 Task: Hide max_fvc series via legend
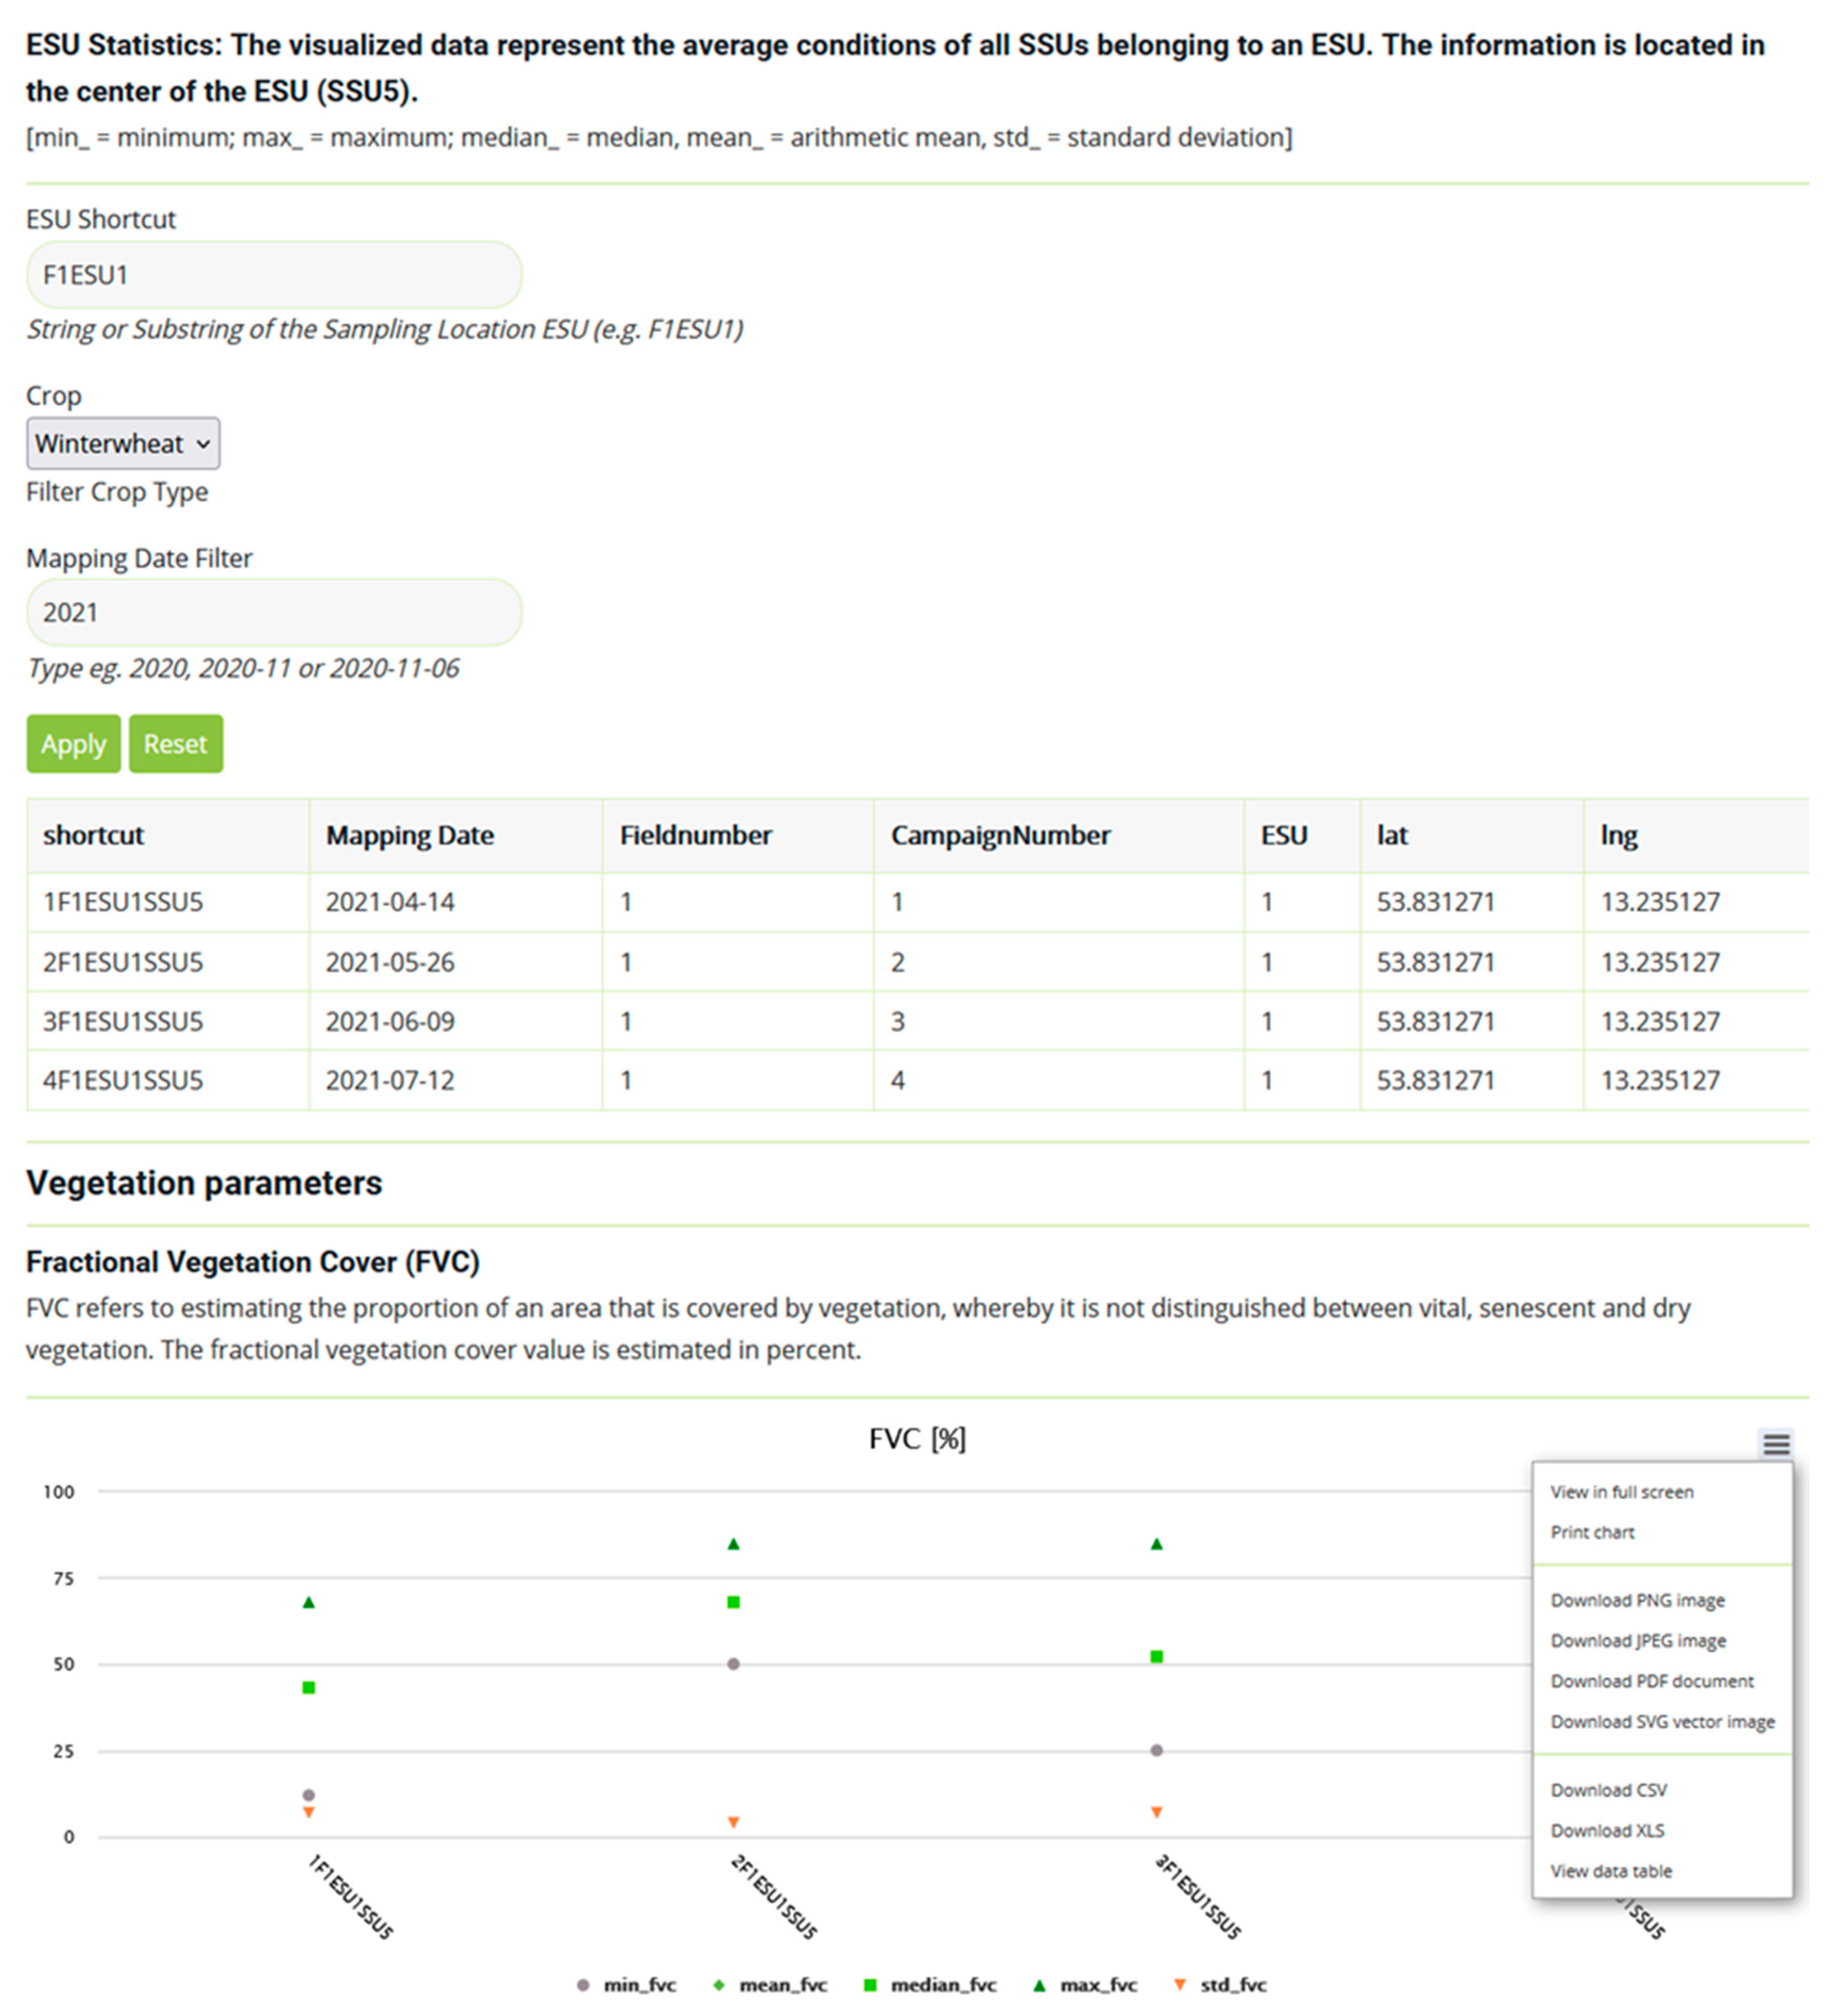pos(1097,1985)
